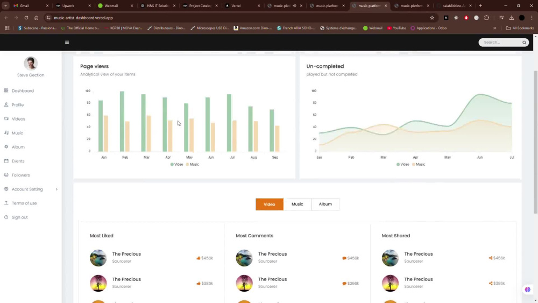The image size is (538, 303).
Task: Select the Music tab
Action: coord(298,204)
